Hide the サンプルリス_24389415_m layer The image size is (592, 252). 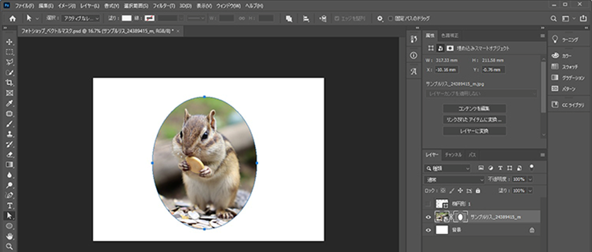click(x=428, y=217)
